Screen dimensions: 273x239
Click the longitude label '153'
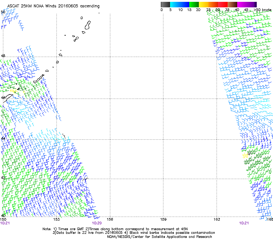(x=56, y=220)
